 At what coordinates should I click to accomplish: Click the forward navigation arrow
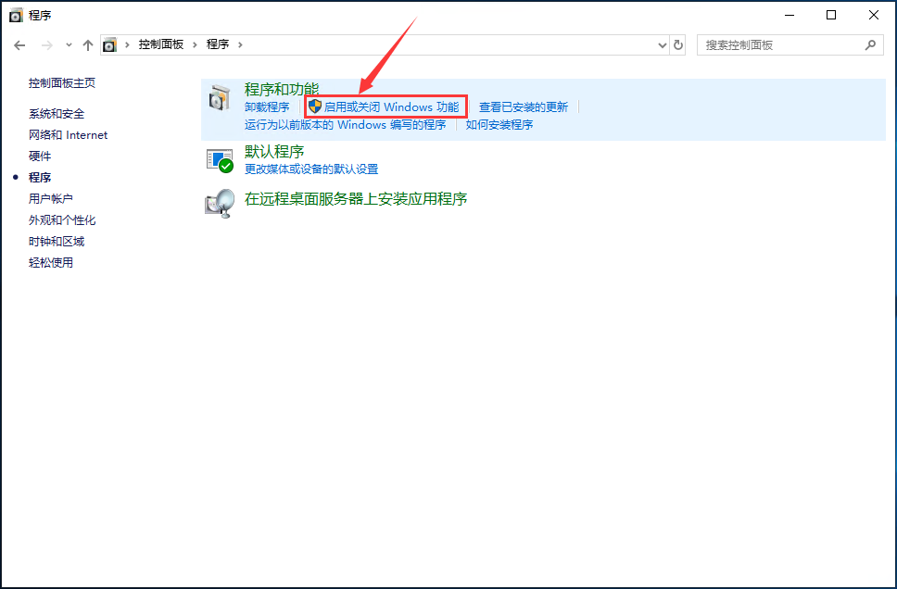(47, 45)
